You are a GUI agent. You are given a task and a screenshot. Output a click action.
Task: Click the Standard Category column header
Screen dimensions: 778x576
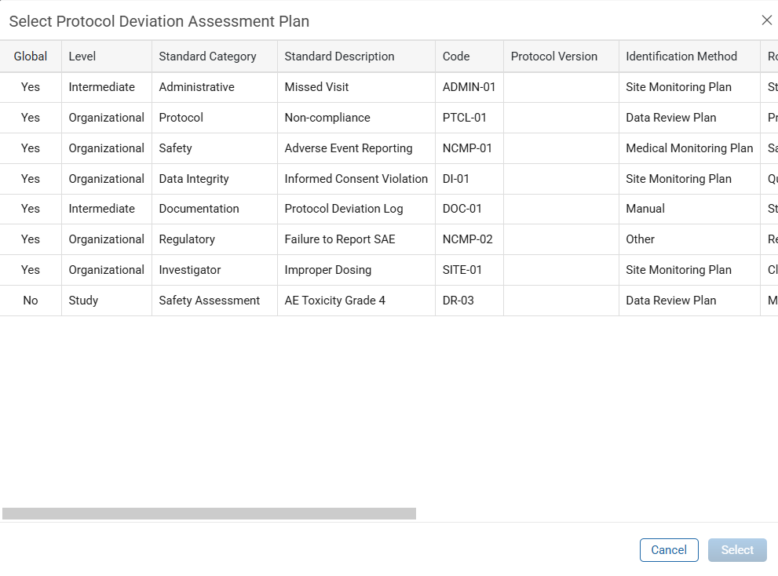coord(214,57)
